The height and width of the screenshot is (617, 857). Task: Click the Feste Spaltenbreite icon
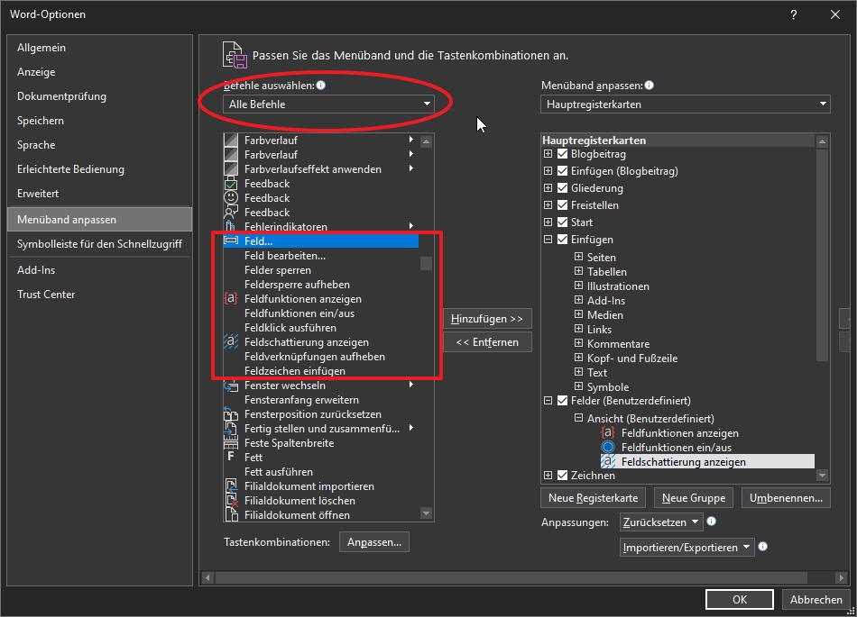tap(231, 443)
